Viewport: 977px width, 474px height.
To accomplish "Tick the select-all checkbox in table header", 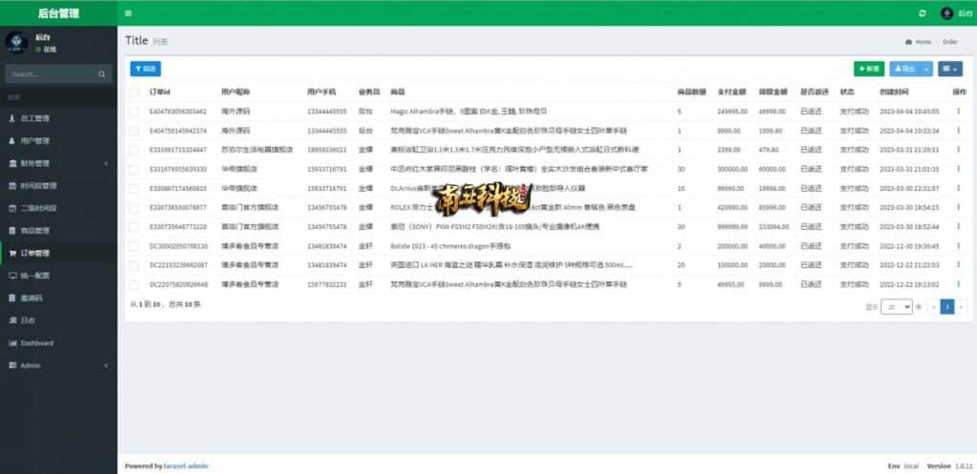I will click(x=135, y=93).
